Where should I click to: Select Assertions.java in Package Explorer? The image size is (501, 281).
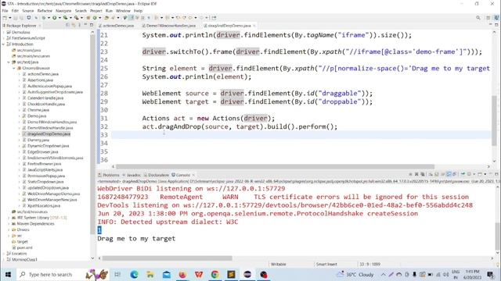40,80
